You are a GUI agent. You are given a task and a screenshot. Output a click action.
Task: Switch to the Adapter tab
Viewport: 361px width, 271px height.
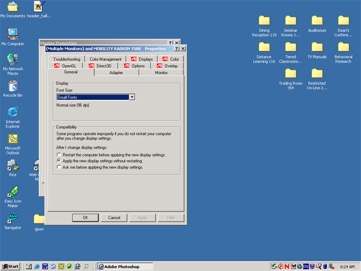point(116,73)
